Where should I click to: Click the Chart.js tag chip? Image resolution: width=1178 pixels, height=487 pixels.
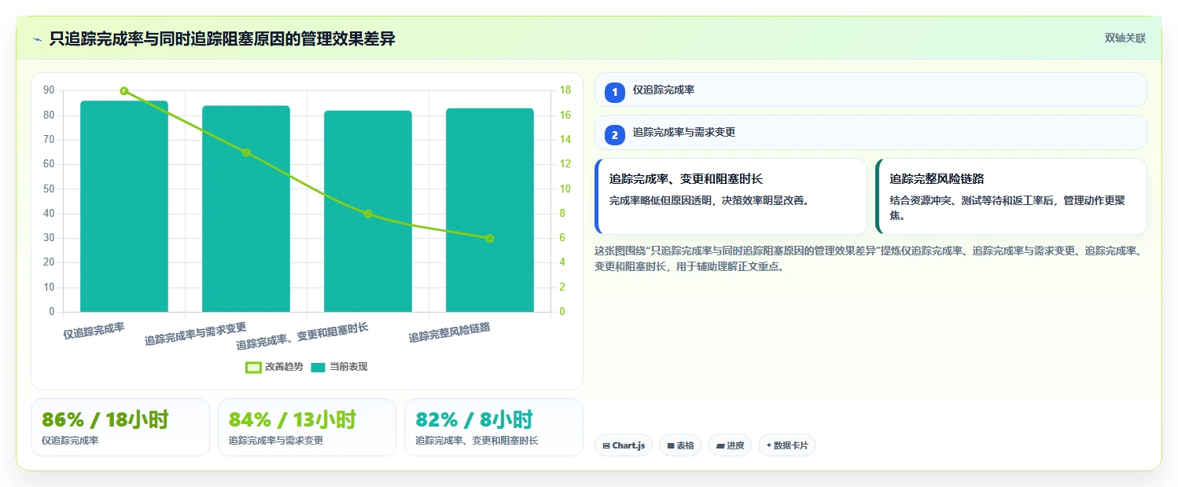(624, 445)
